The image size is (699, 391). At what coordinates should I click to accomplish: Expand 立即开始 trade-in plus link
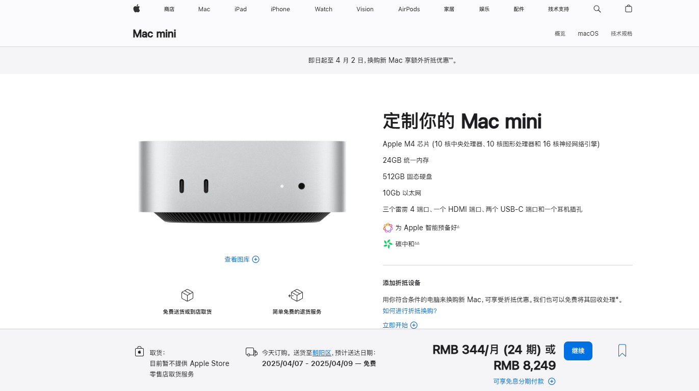click(400, 325)
